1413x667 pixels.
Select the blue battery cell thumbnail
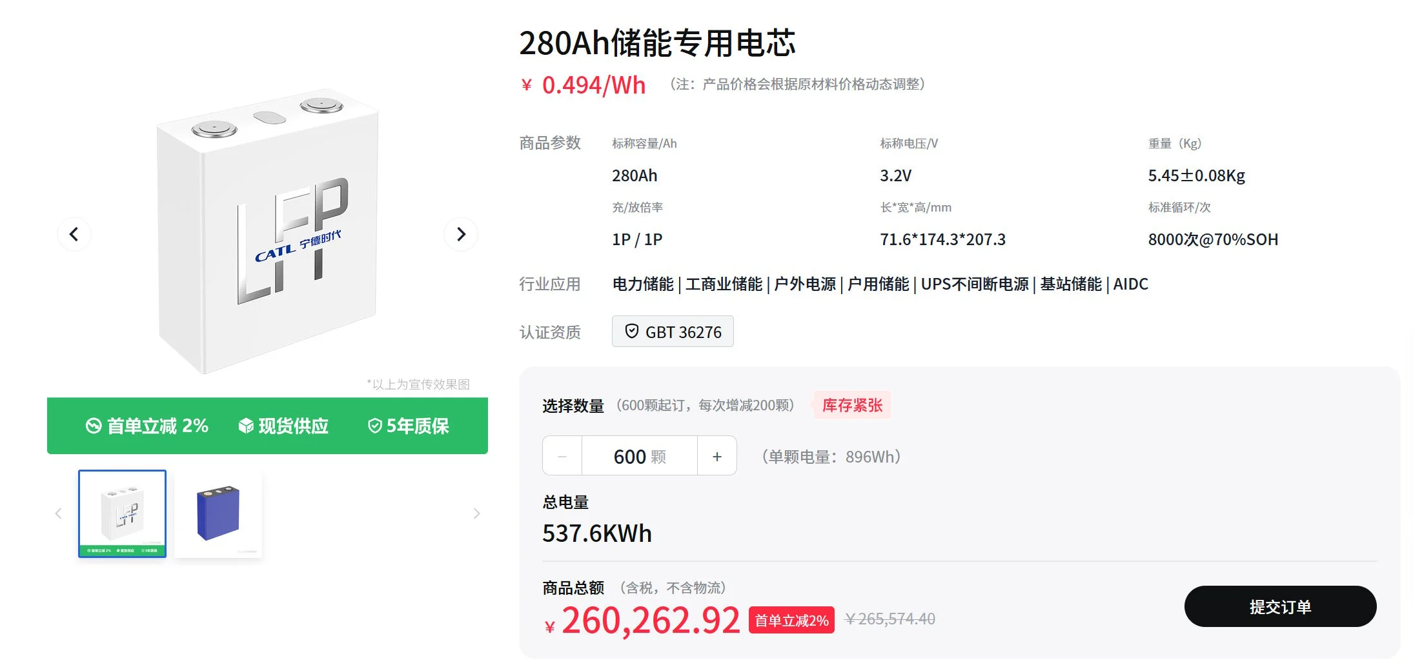218,513
